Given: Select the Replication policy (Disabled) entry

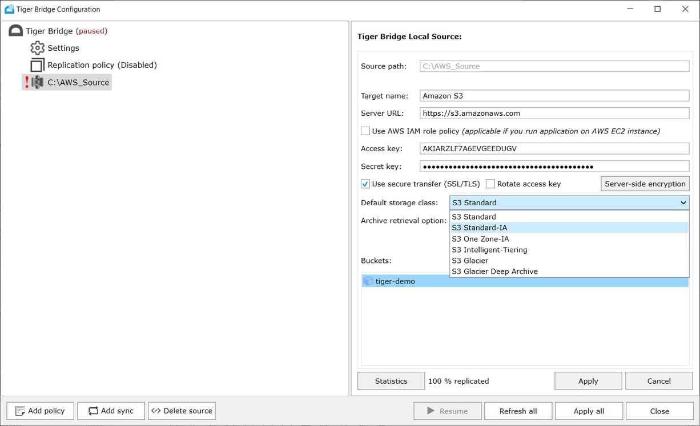Looking at the screenshot, I should pyautogui.click(x=102, y=65).
